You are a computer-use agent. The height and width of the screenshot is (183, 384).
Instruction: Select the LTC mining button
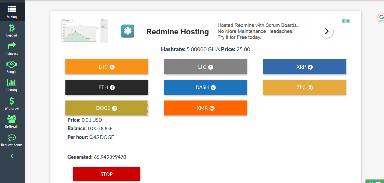(205, 67)
